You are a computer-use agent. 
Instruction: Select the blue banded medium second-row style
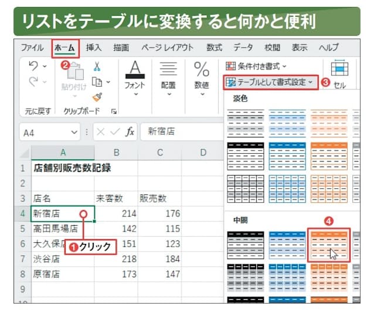click(x=287, y=278)
